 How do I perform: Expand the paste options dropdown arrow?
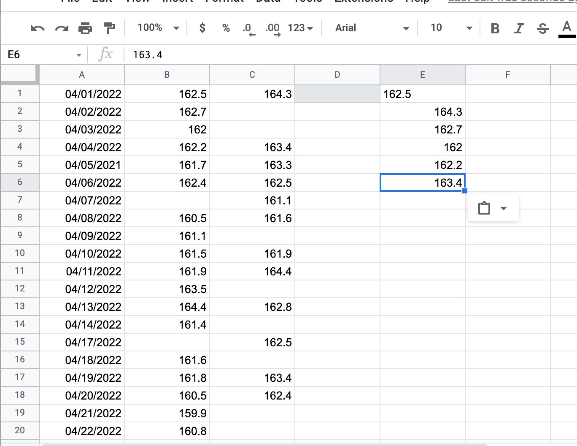coord(504,208)
